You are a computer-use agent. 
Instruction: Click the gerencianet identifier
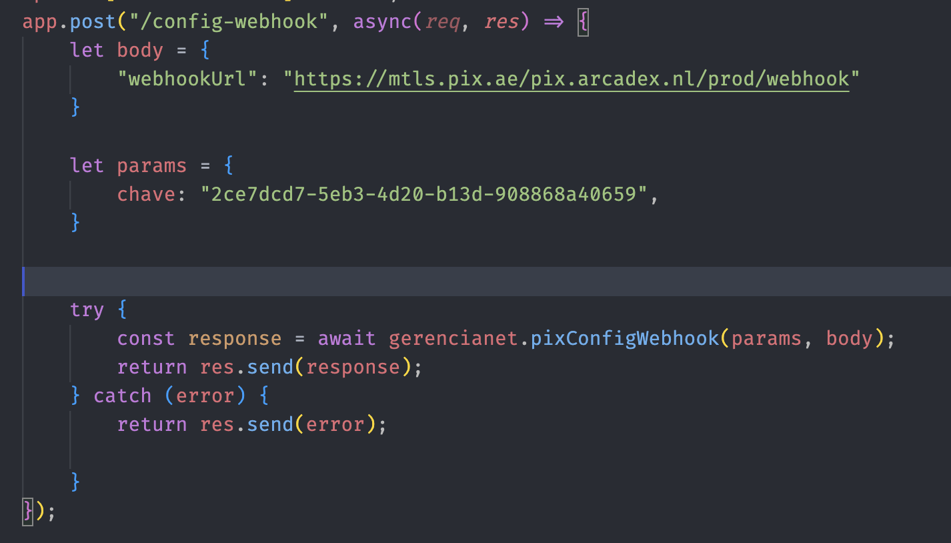453,339
